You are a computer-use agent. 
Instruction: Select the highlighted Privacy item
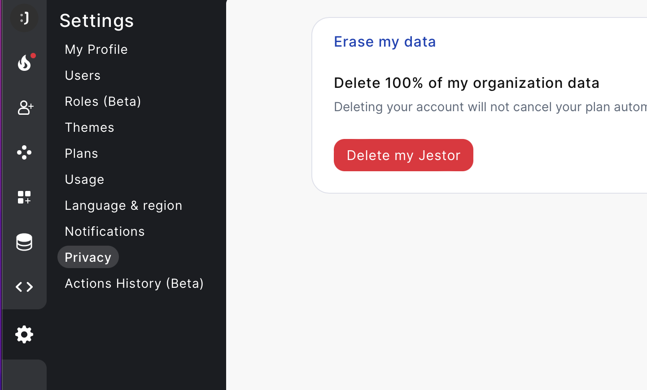tap(88, 257)
